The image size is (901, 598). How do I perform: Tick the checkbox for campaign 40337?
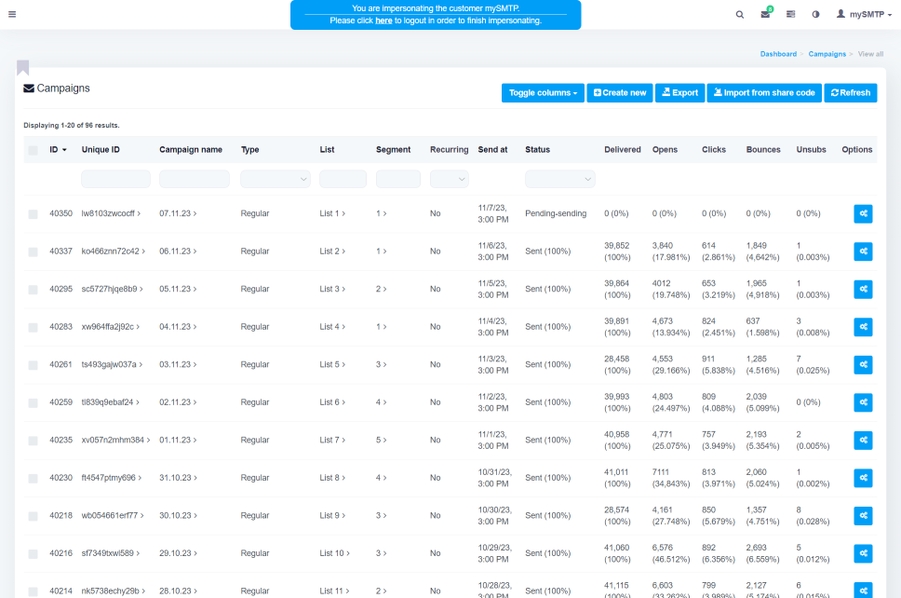[33, 251]
